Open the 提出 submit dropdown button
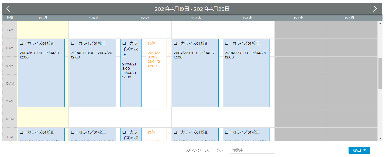This screenshot has width=386, height=157. coord(359,150)
